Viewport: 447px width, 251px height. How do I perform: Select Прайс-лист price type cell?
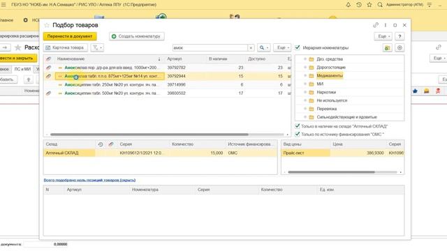pyautogui.click(x=306, y=153)
